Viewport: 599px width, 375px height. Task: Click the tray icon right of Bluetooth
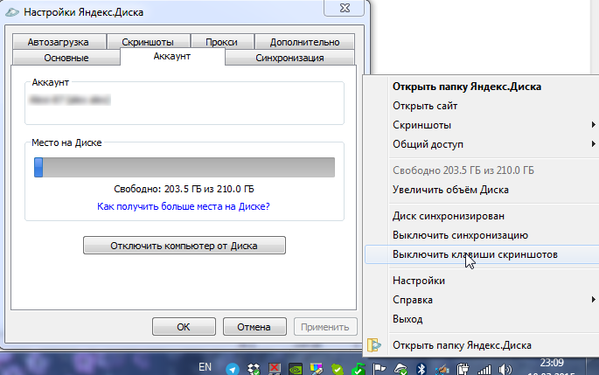pos(442,369)
